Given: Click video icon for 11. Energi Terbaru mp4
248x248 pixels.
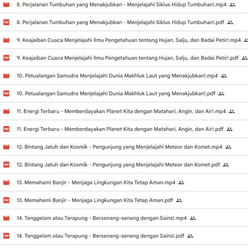Looking at the screenshot, I should (x=6, y=111).
